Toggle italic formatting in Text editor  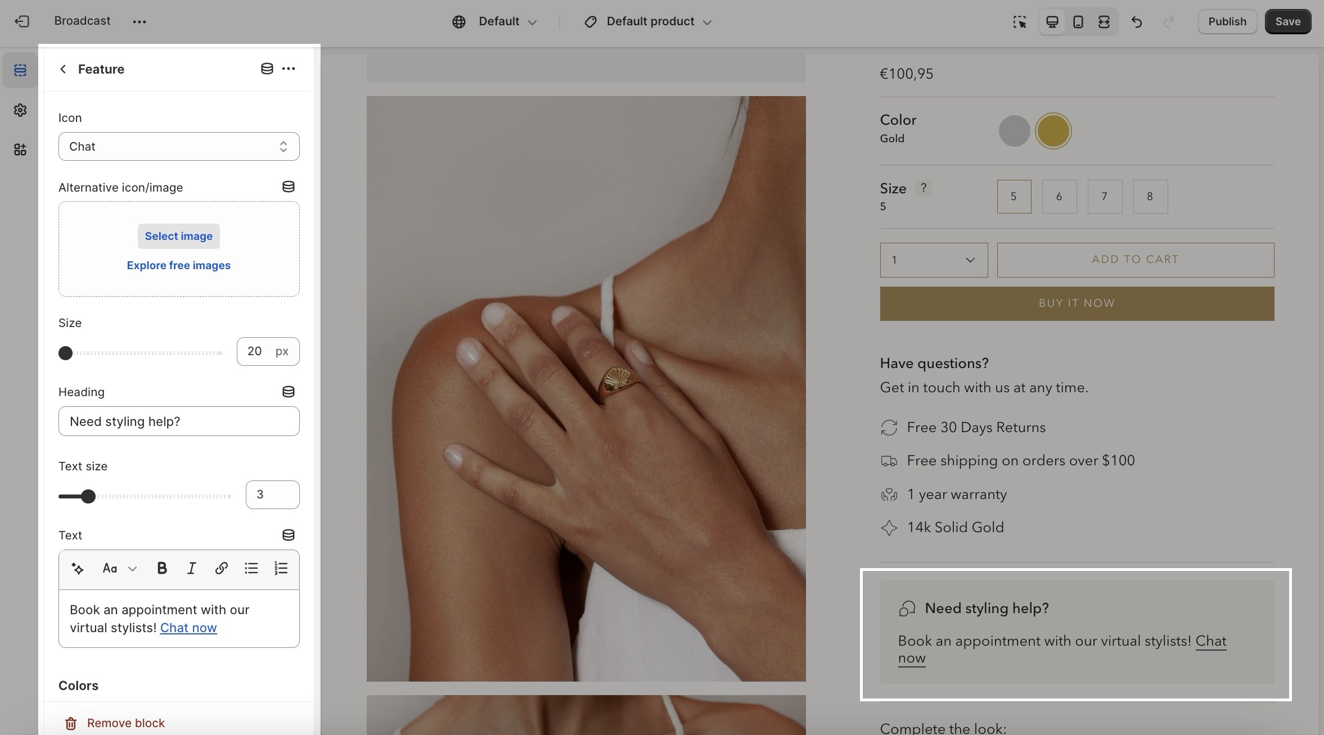click(191, 568)
